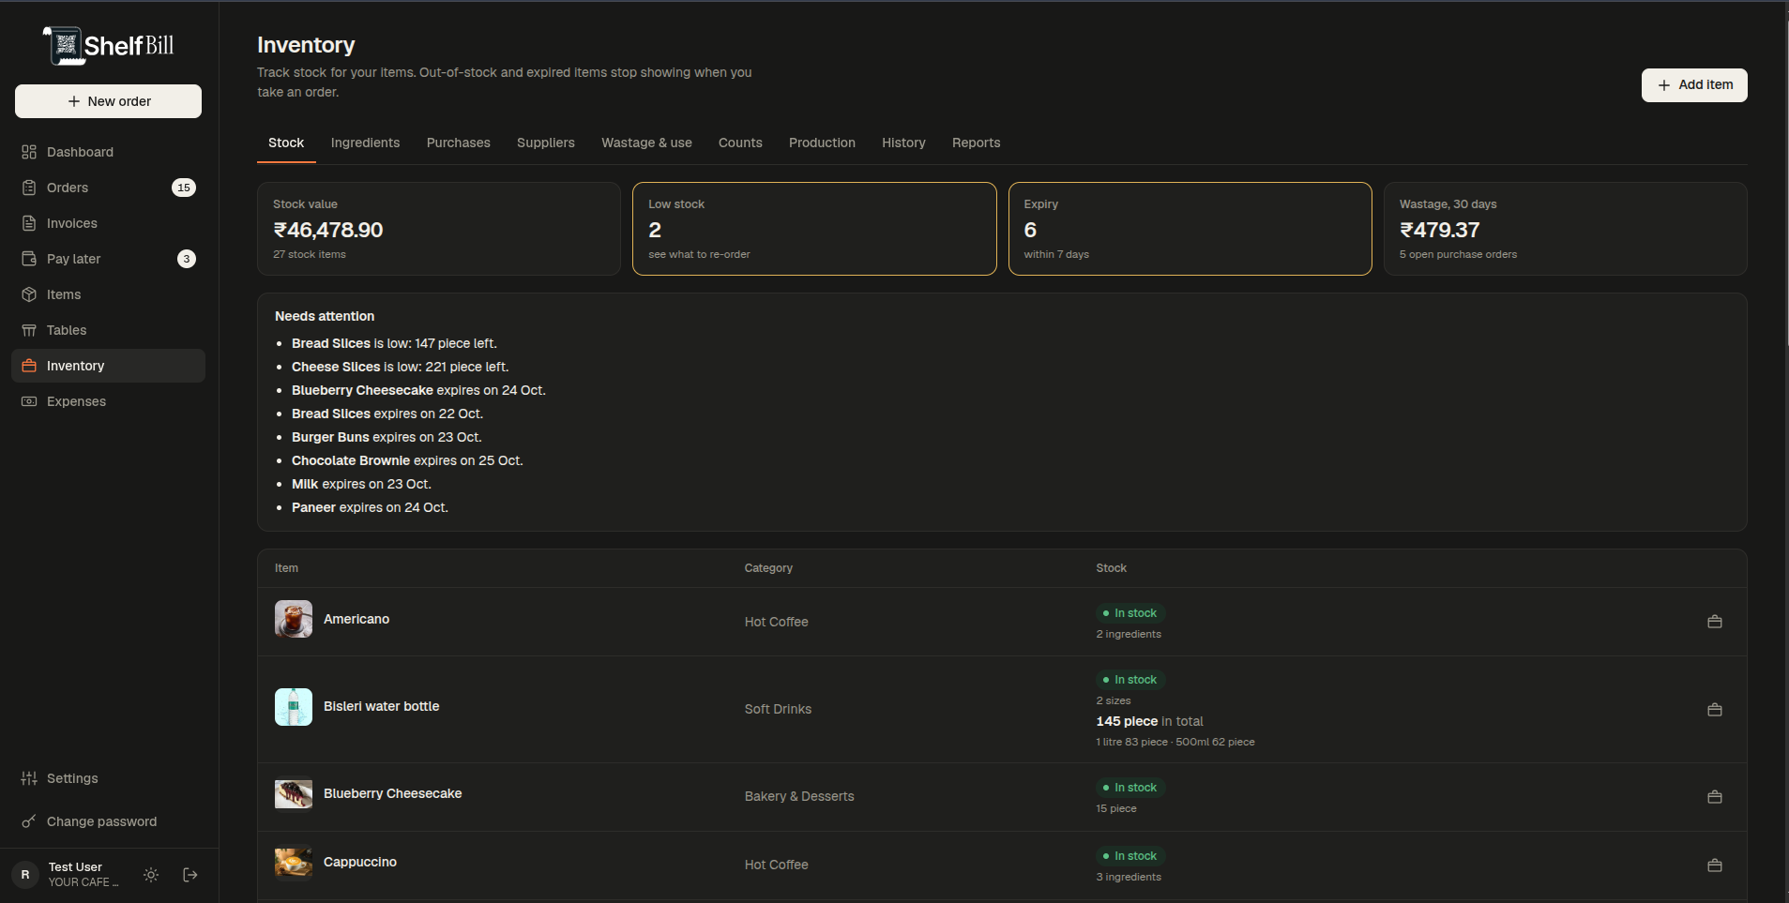Open the Wastage & use tab
1789x903 pixels.
click(646, 143)
